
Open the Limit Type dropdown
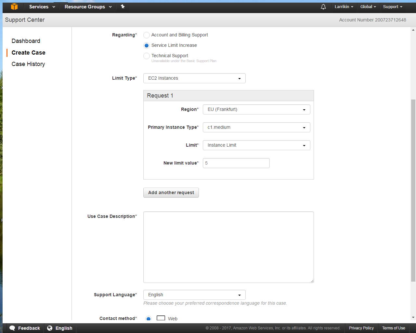coord(194,78)
